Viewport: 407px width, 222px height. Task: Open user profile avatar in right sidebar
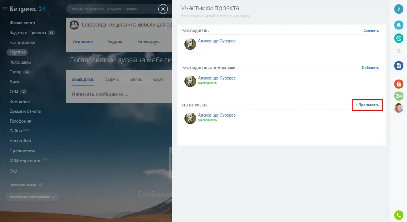coord(399,108)
